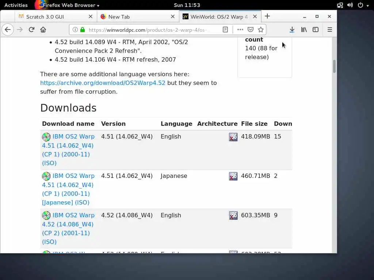Open a new tab with plus button

pos(267,16)
